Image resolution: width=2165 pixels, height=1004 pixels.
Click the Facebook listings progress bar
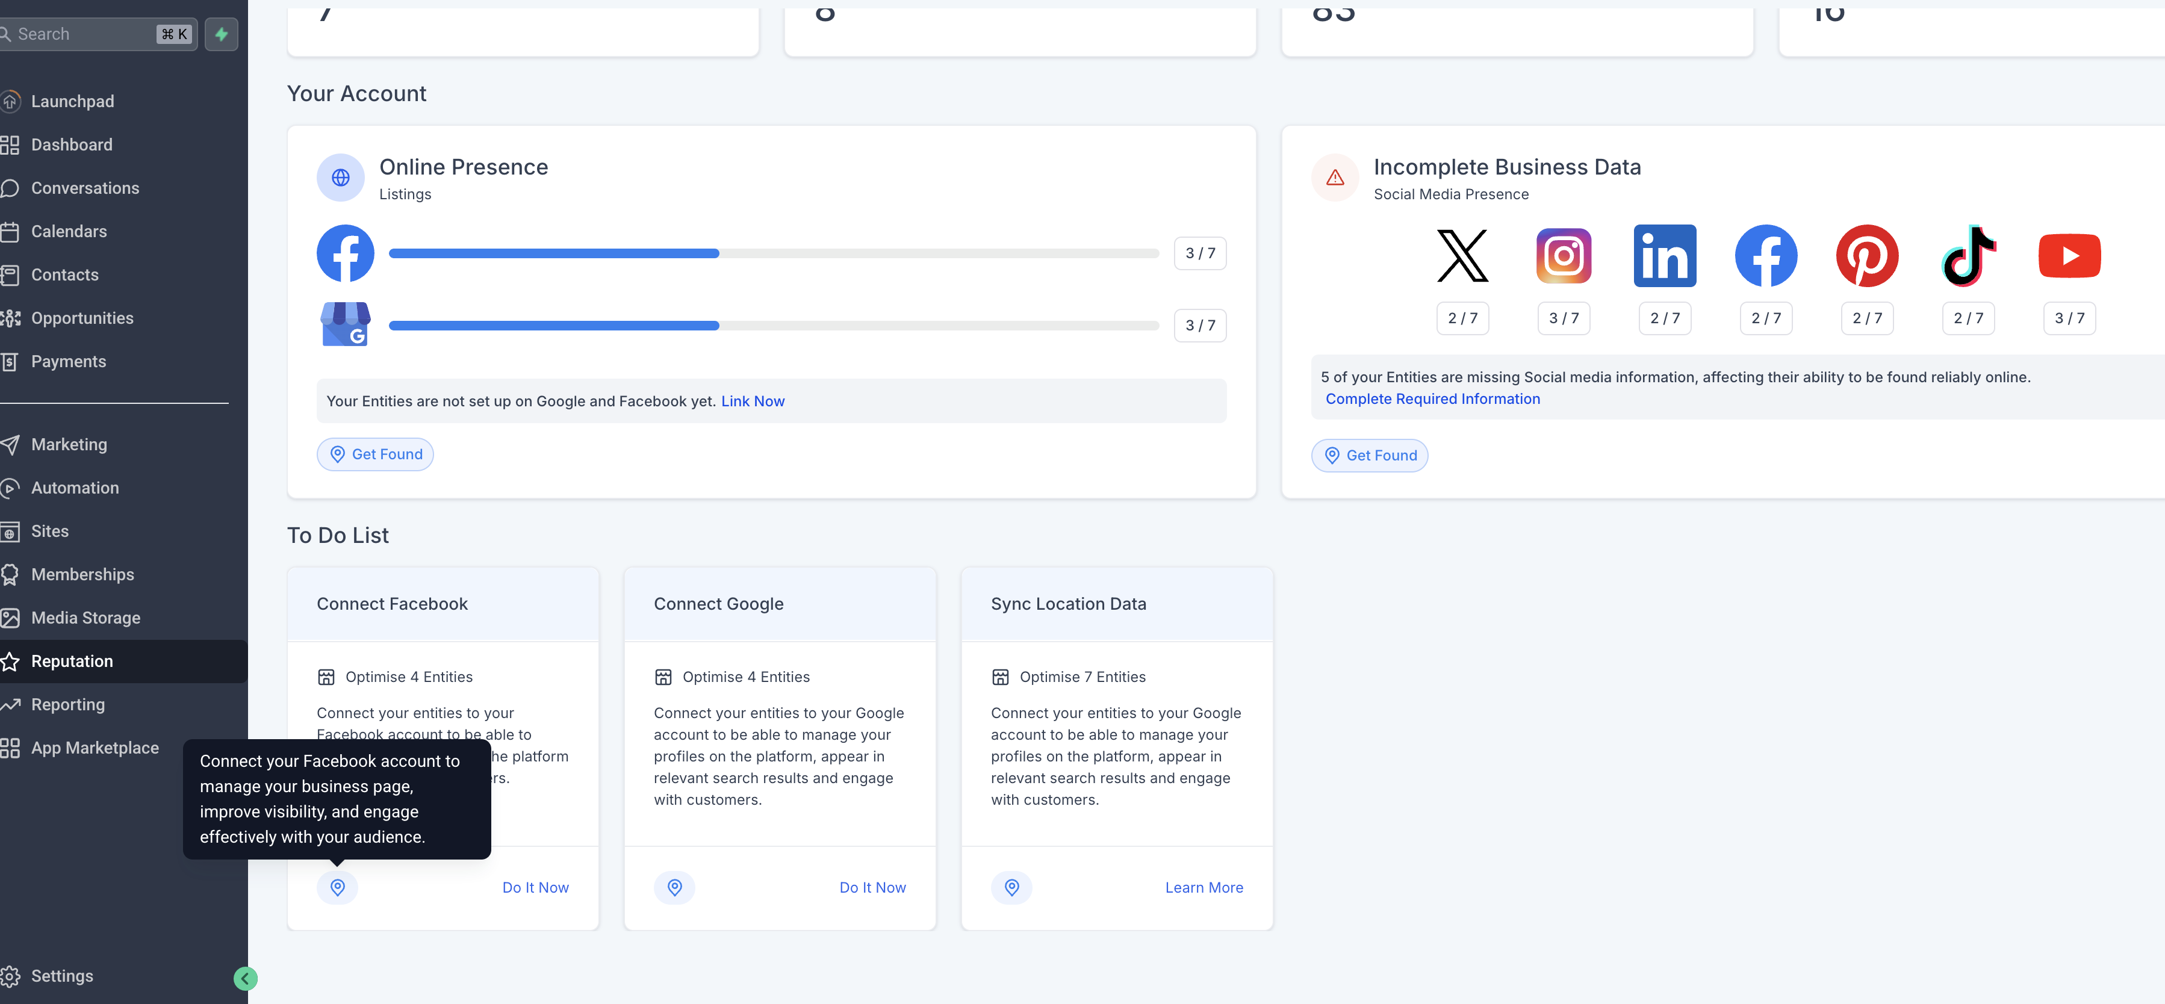click(773, 253)
